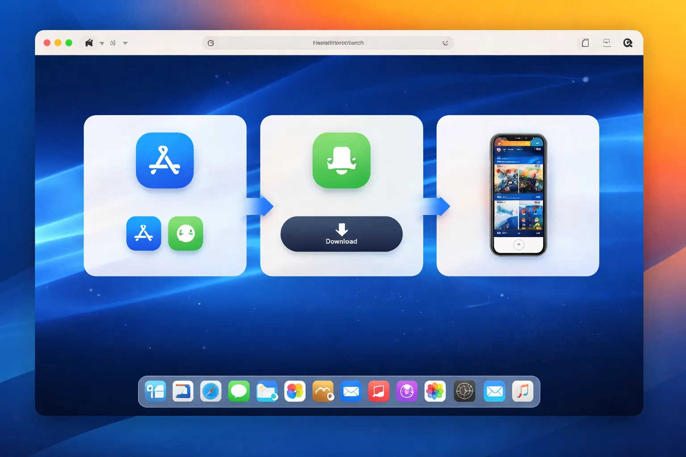Click the search magnifier icon at top right
This screenshot has height=457, width=686.
pos(628,43)
